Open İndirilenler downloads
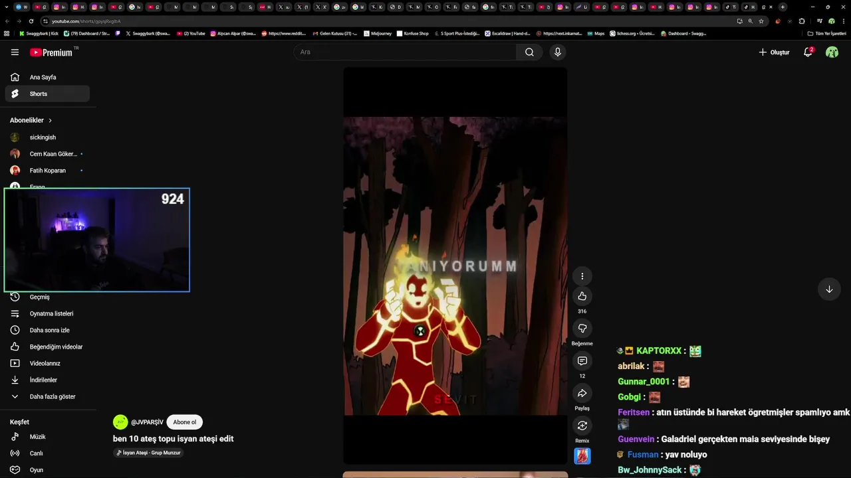The image size is (851, 478). tap(47, 380)
